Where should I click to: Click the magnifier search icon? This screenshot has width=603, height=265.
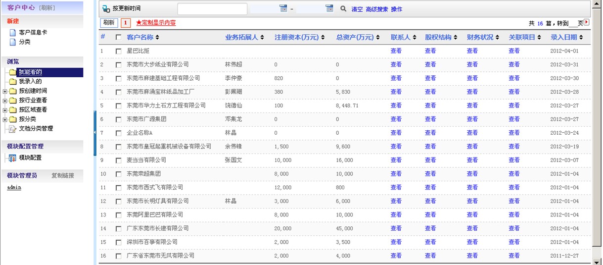343,8
